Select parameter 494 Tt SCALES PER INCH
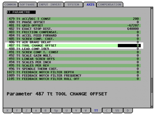 coord(74,62)
